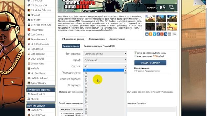Screen dimensions: 207x116
Task: Open the Тип сервера dropdown
Action: point(105,54)
